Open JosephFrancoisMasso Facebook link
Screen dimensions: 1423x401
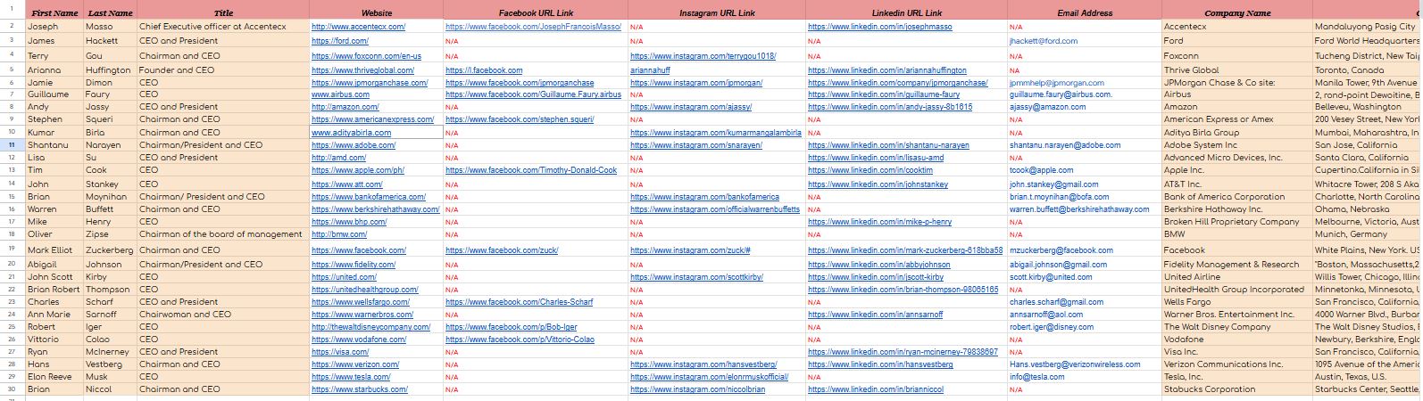tap(533, 27)
